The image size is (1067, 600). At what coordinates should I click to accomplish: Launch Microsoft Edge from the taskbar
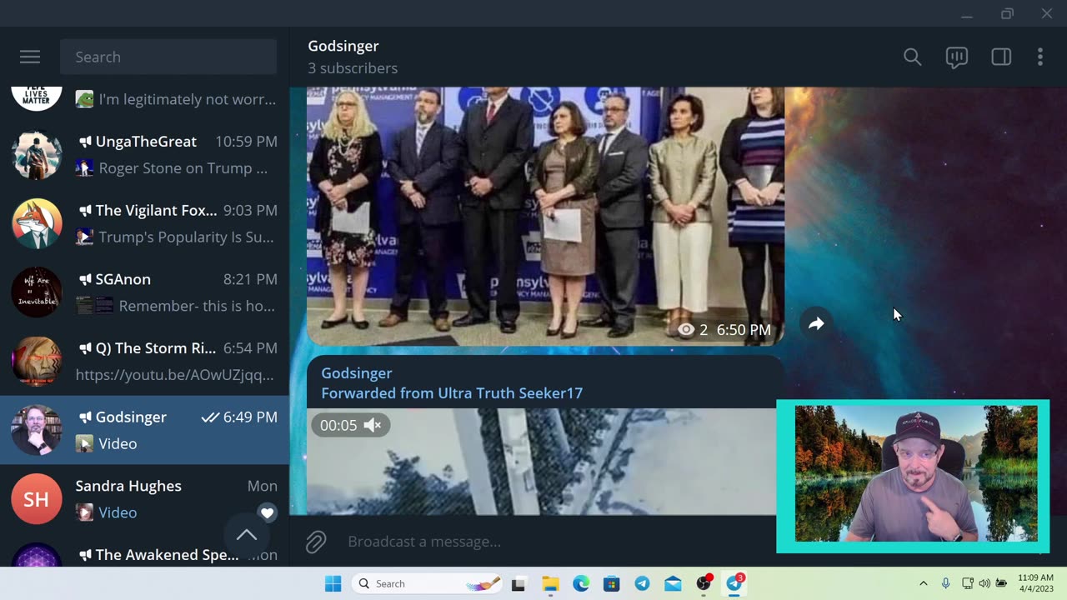coord(581,584)
